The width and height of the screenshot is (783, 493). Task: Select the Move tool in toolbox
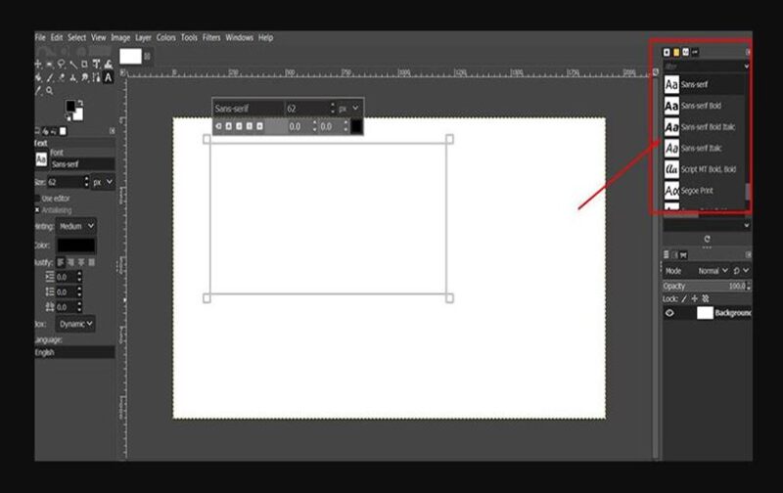(38, 64)
